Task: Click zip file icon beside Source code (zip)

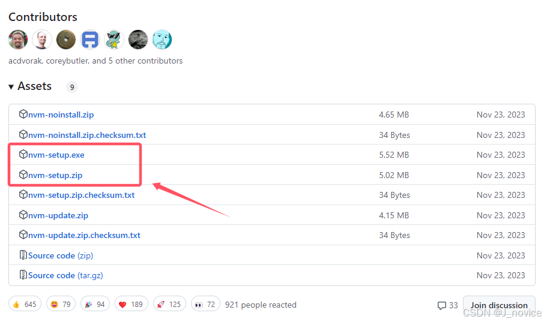Action: point(23,255)
